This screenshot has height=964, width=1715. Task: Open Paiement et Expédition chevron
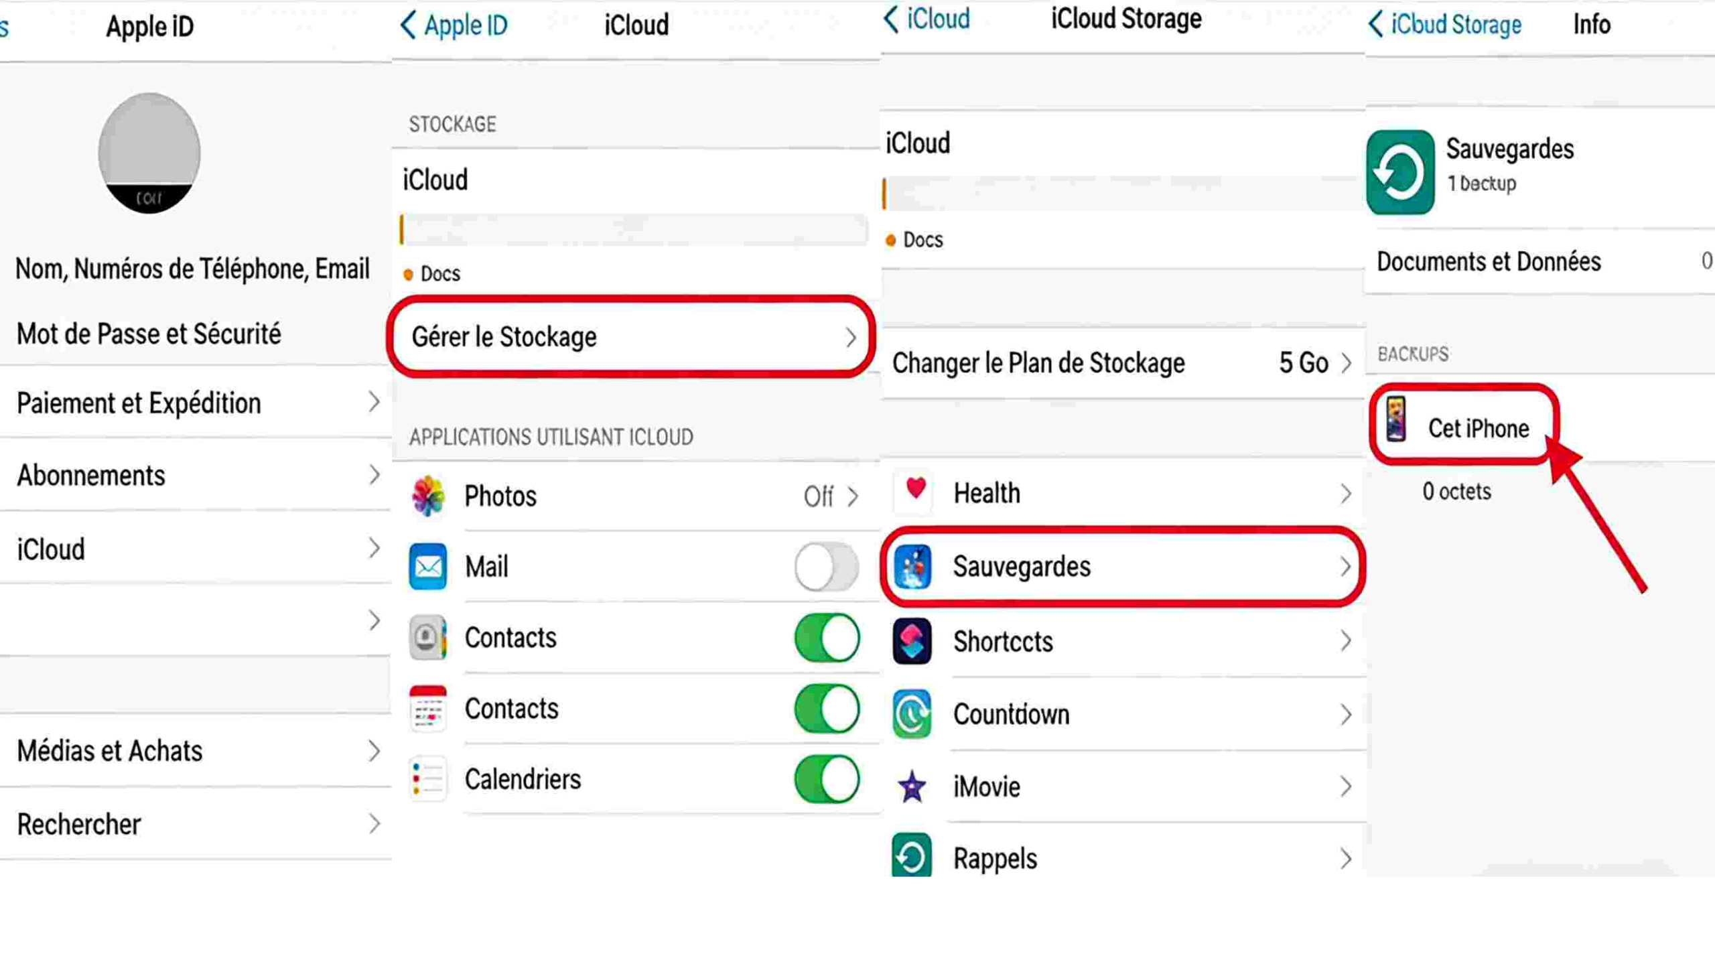(374, 403)
